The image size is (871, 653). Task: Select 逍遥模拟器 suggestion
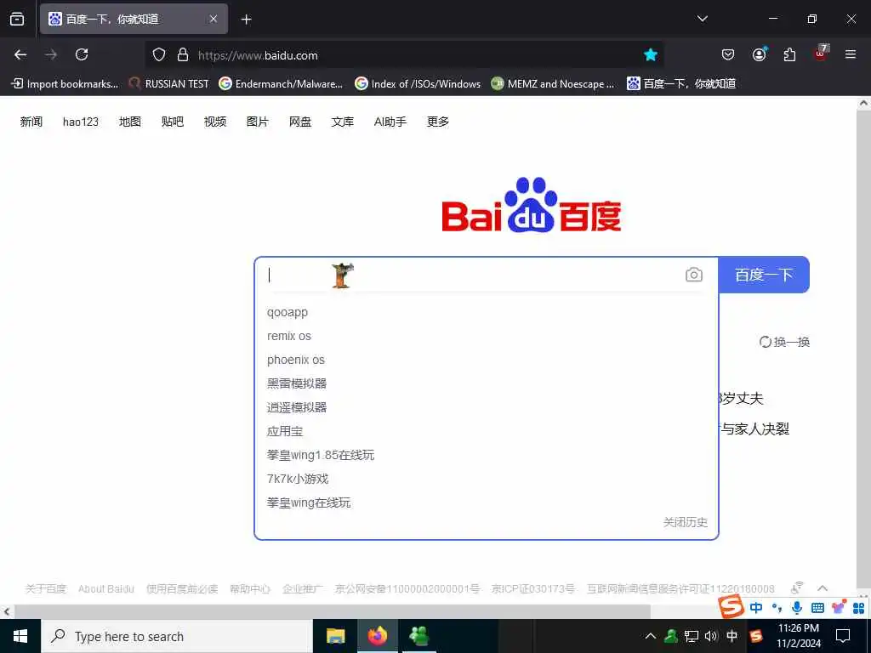[x=297, y=407]
